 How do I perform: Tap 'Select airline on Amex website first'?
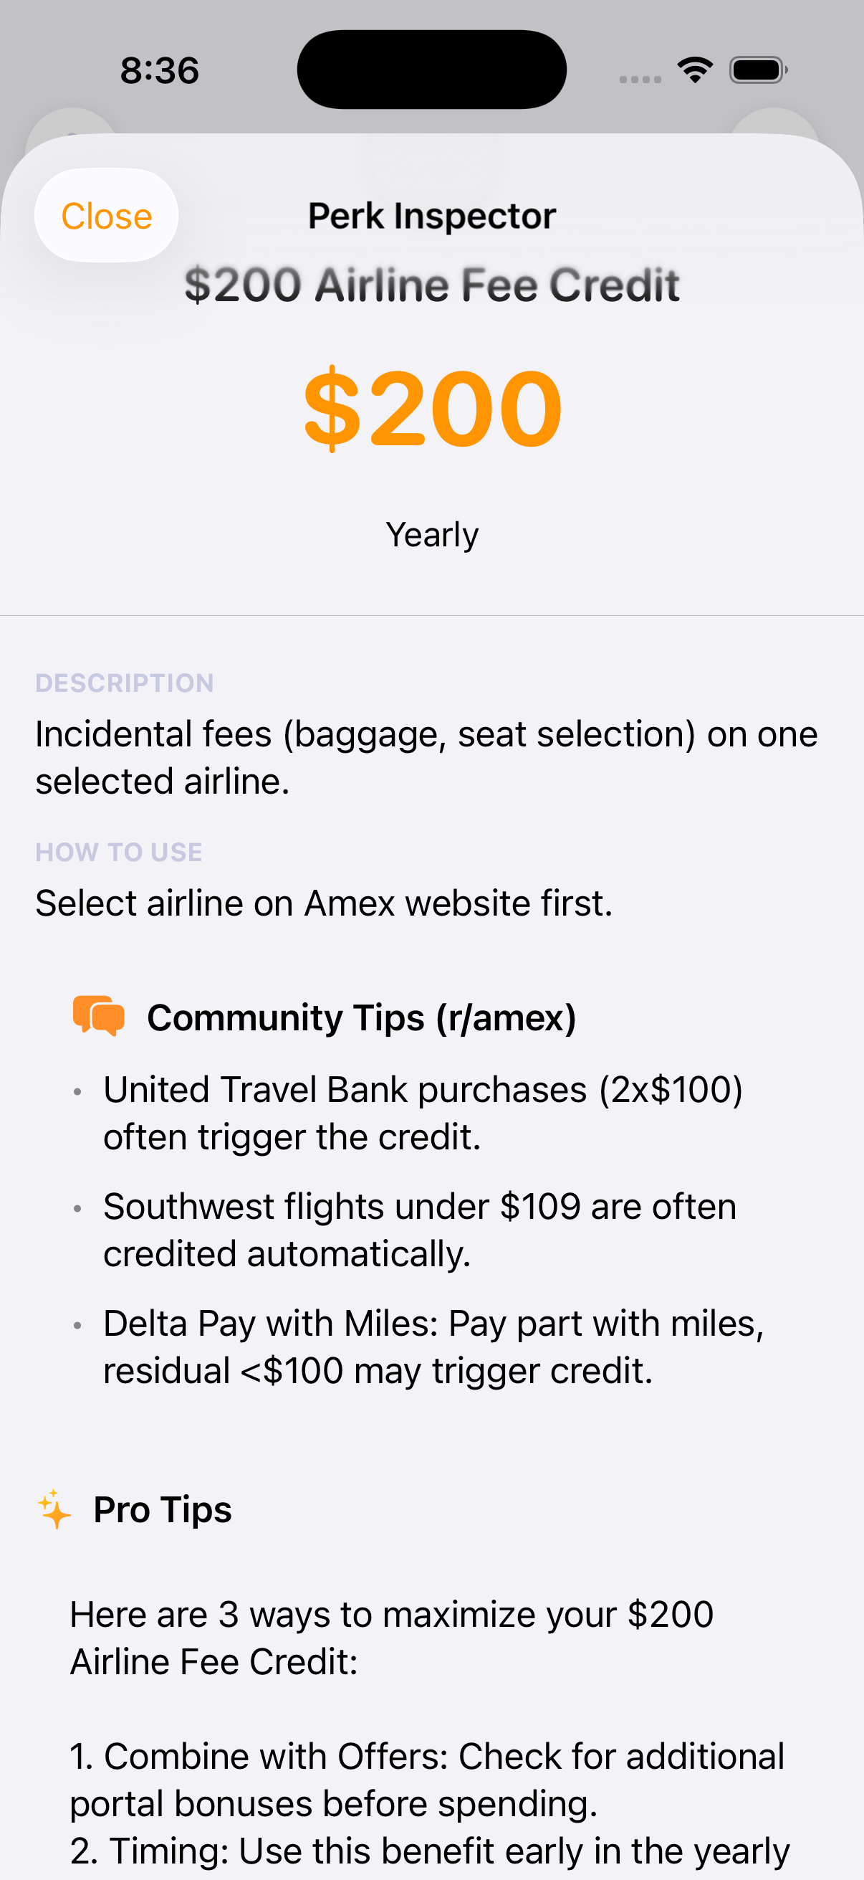click(x=324, y=903)
